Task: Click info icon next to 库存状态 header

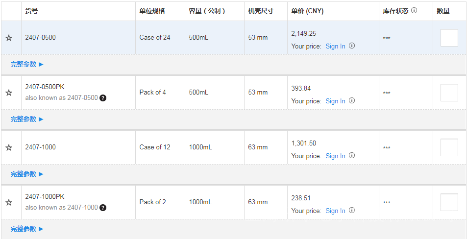Action: pyautogui.click(x=414, y=10)
